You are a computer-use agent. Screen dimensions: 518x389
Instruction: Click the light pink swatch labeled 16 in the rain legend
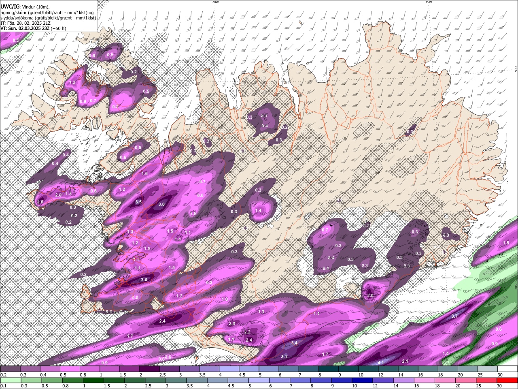(x=425, y=380)
